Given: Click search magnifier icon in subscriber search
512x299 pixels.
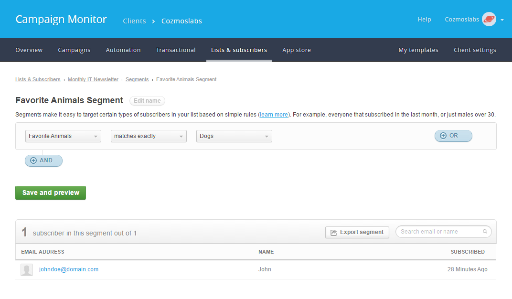Looking at the screenshot, I should (485, 232).
